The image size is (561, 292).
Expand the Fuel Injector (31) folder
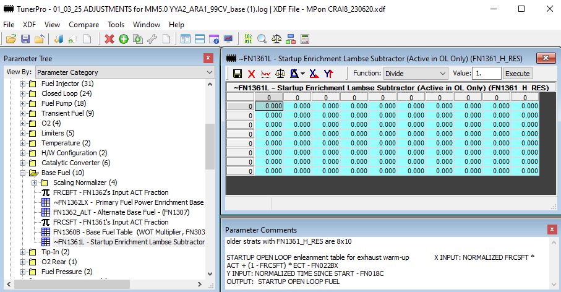tap(23, 84)
